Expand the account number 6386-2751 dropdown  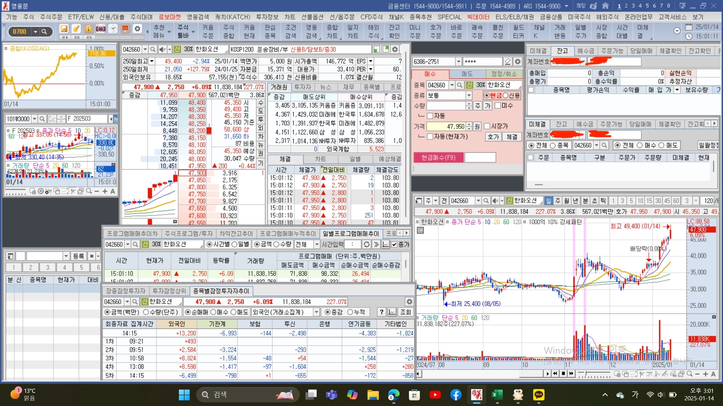point(458,62)
